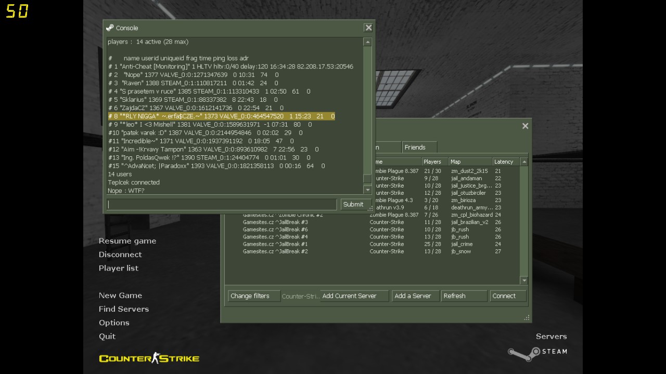Click console line for player "ZajdaCZ"
The width and height of the screenshot is (666, 374).
click(196, 108)
